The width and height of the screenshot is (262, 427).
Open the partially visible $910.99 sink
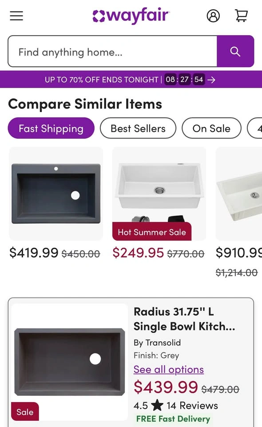tap(239, 193)
